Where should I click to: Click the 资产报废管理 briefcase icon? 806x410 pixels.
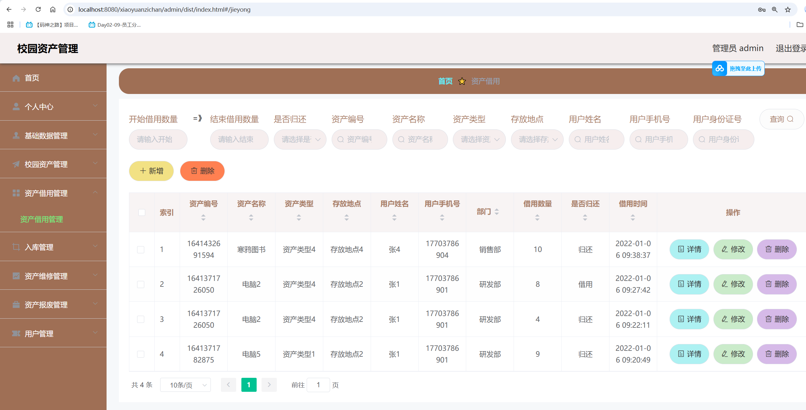pyautogui.click(x=16, y=305)
